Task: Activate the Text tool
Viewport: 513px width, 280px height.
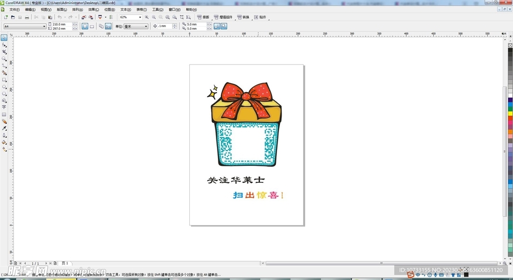Action: [4, 107]
